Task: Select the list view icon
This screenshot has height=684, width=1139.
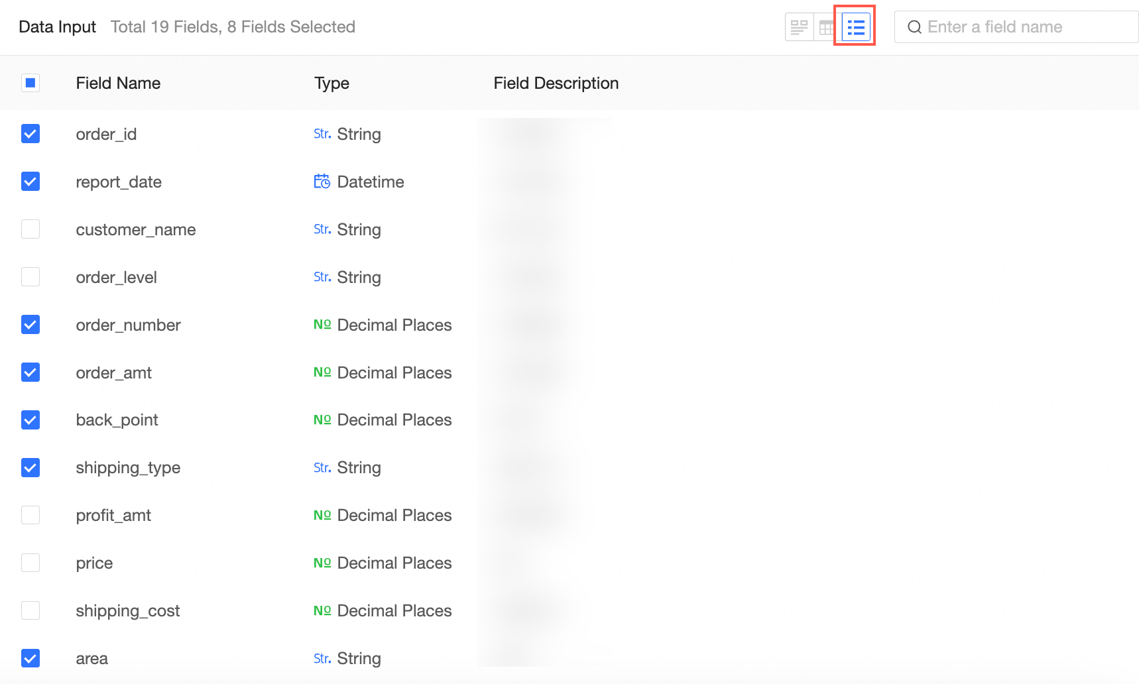Action: click(856, 27)
